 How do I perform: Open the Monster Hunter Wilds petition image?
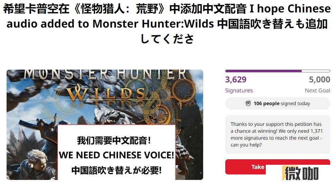coord(105,125)
